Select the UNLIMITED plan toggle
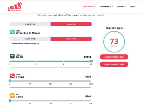 point(71,24)
